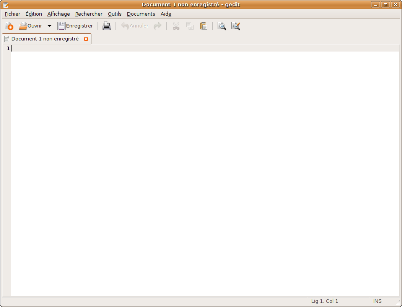The height and width of the screenshot is (307, 402).
Task: Click the Enregistrer floppy disk icon
Action: 62,26
